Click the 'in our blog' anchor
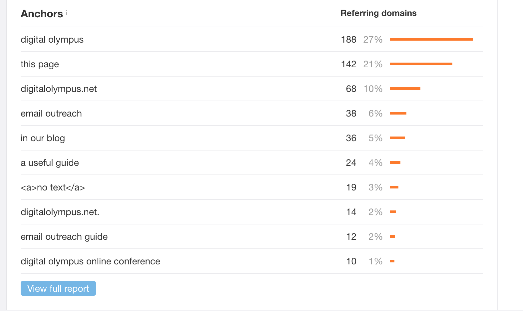Screen dimensions: 523x311 [43, 138]
